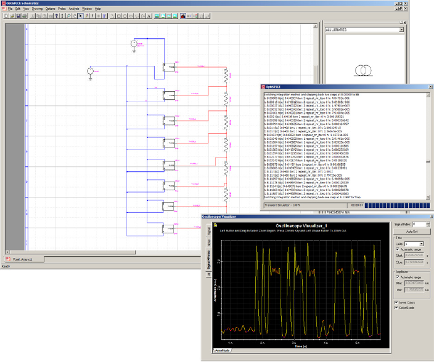This screenshot has height=362, width=434.
Task: Open the ALL LIBRARIES dropdown
Action: [x=401, y=29]
